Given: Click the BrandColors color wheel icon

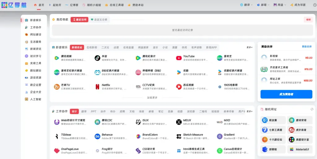Looking at the screenshot, I should point(138,136).
